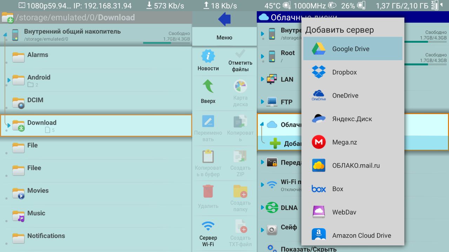Expand the FTP entry
The height and width of the screenshot is (252, 449).
tap(262, 102)
